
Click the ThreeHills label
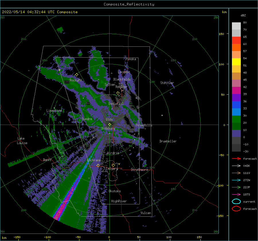pos(144,125)
